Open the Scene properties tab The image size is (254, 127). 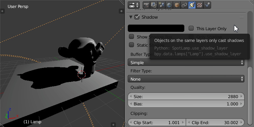[161, 5]
